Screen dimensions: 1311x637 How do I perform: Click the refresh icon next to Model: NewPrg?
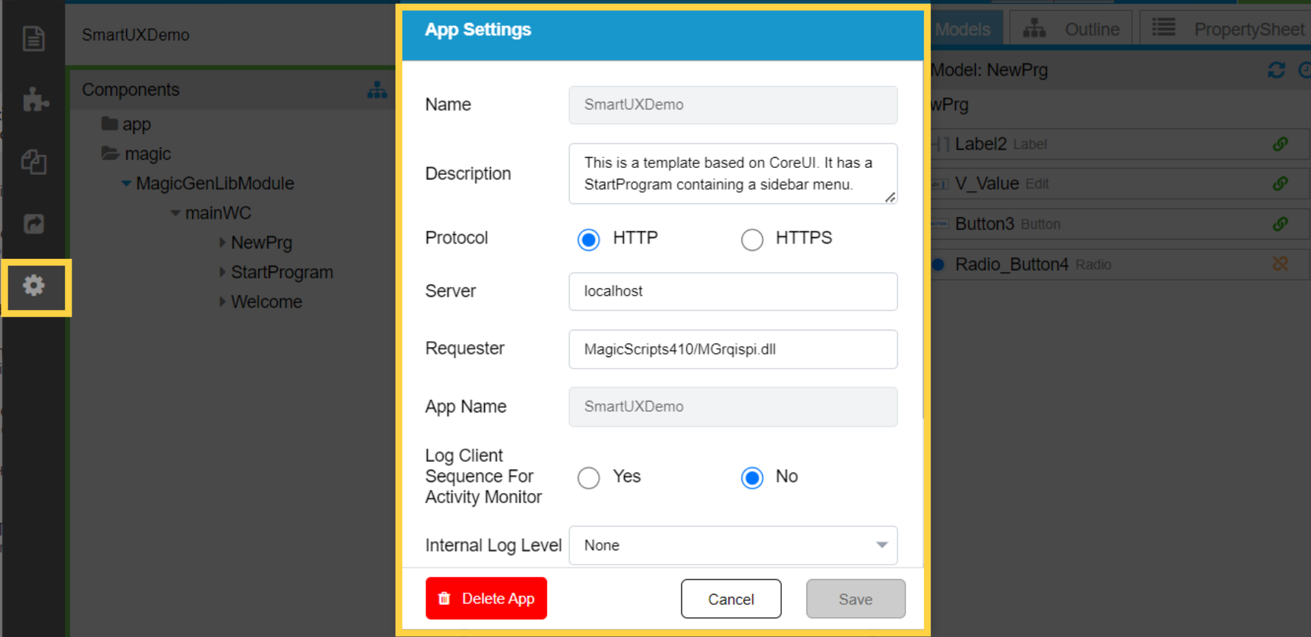coord(1275,70)
